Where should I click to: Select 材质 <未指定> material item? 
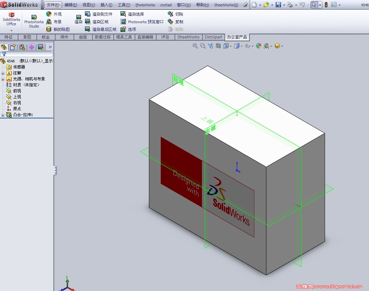[23, 85]
